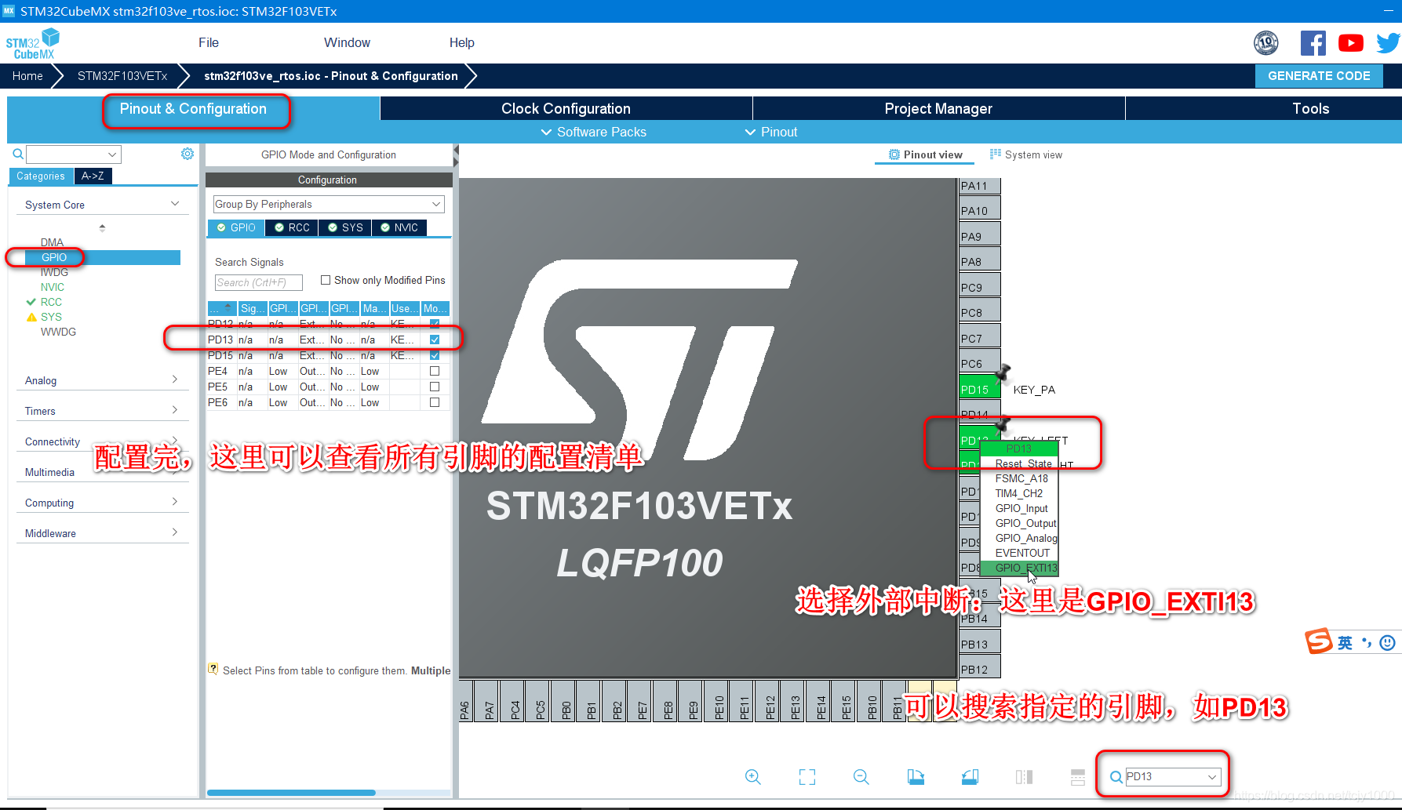Click the STM32F103VETx breadcrumb
The image size is (1402, 810).
click(x=122, y=75)
